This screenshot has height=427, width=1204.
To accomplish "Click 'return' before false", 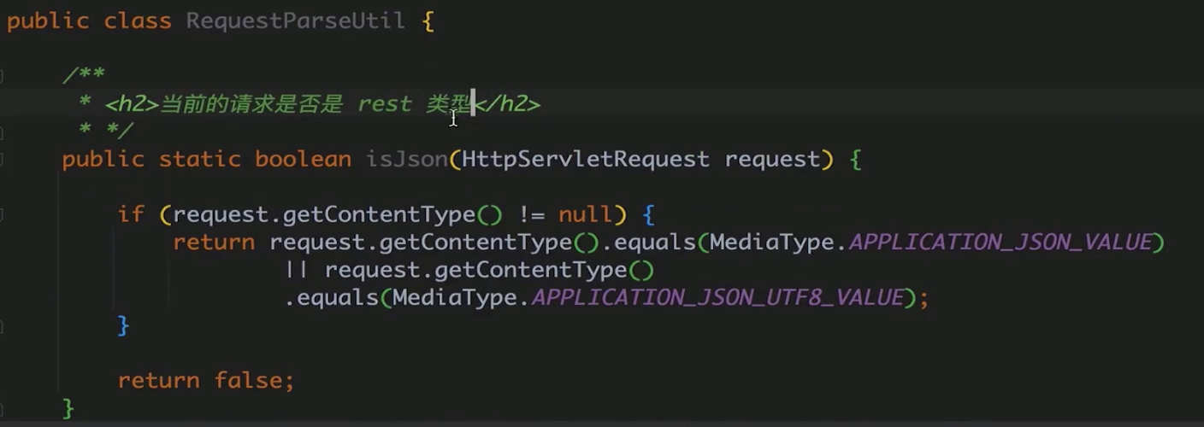I will pyautogui.click(x=158, y=380).
